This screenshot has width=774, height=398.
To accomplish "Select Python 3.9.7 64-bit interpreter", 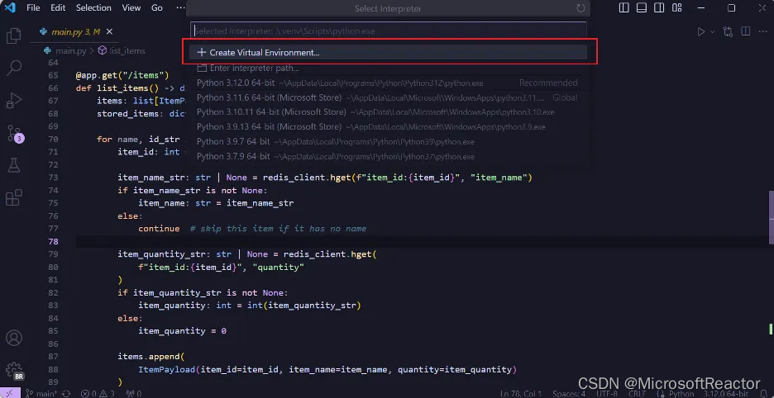I will [x=389, y=141].
